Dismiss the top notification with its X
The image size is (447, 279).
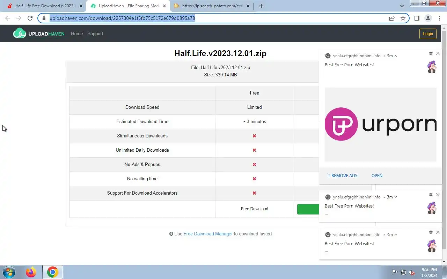pos(438,53)
